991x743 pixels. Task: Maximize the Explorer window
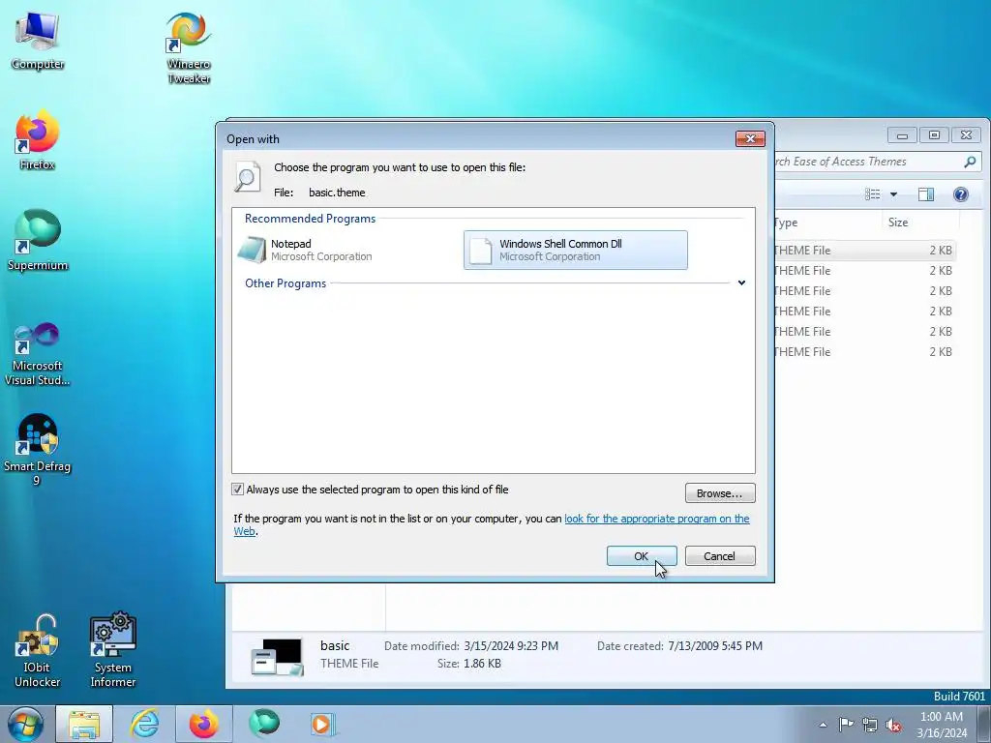934,135
